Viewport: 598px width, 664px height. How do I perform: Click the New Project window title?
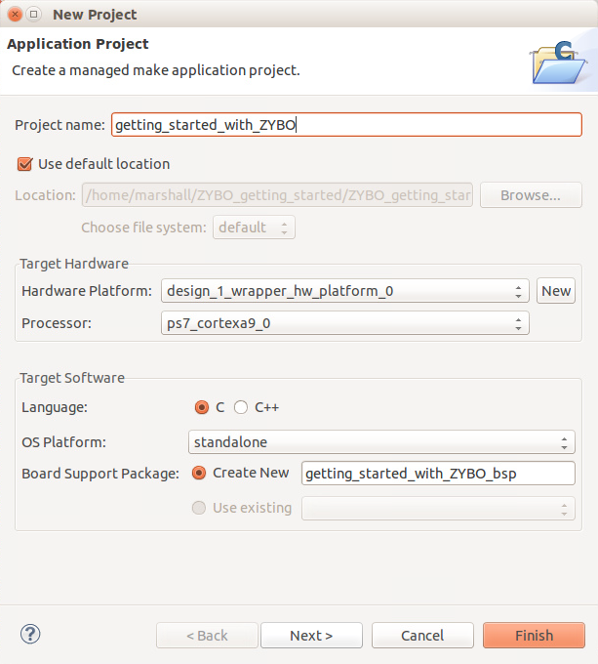[x=95, y=15]
